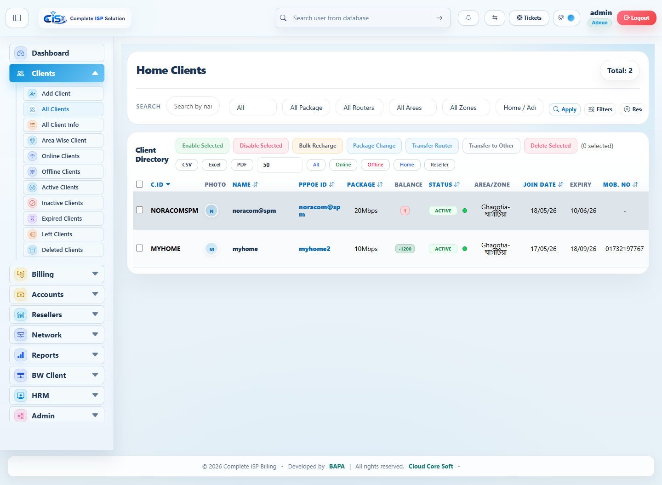Filter the directory by Online tab
The image size is (662, 485).
click(x=343, y=165)
